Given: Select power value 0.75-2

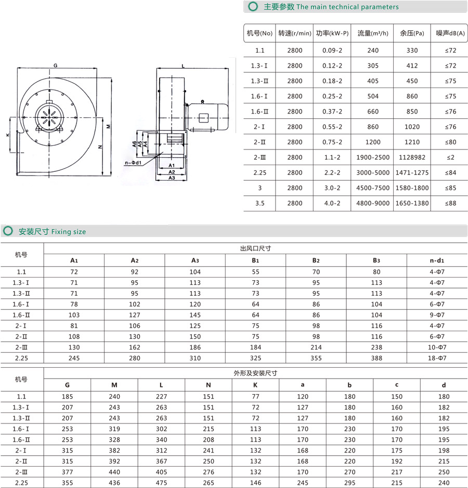Looking at the screenshot, I should pyautogui.click(x=332, y=142).
